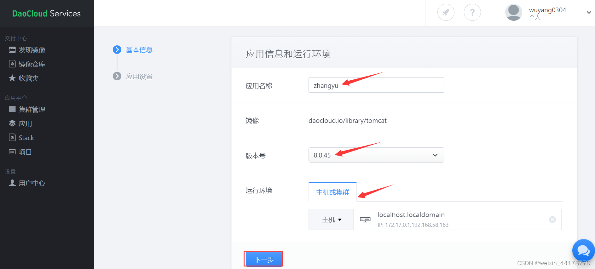The width and height of the screenshot is (595, 269).
Task: Open the 主机 type dropdown
Action: [x=331, y=220]
